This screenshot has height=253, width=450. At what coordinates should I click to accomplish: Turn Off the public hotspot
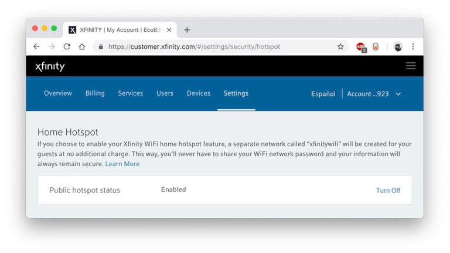pos(388,190)
